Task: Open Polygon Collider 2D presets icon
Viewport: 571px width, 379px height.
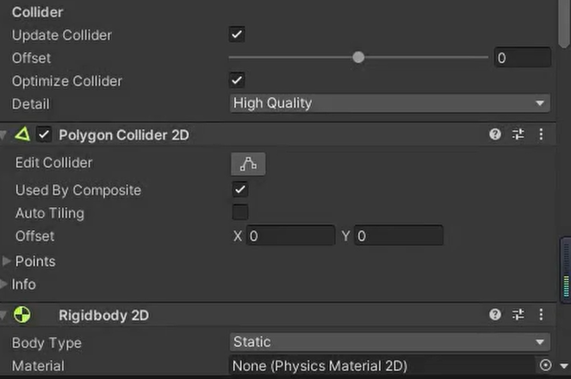Action: (518, 134)
